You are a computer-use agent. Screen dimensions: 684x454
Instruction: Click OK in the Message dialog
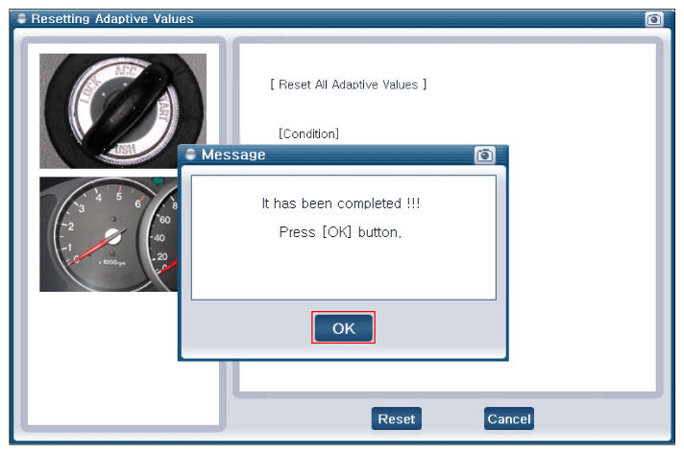[x=343, y=327]
